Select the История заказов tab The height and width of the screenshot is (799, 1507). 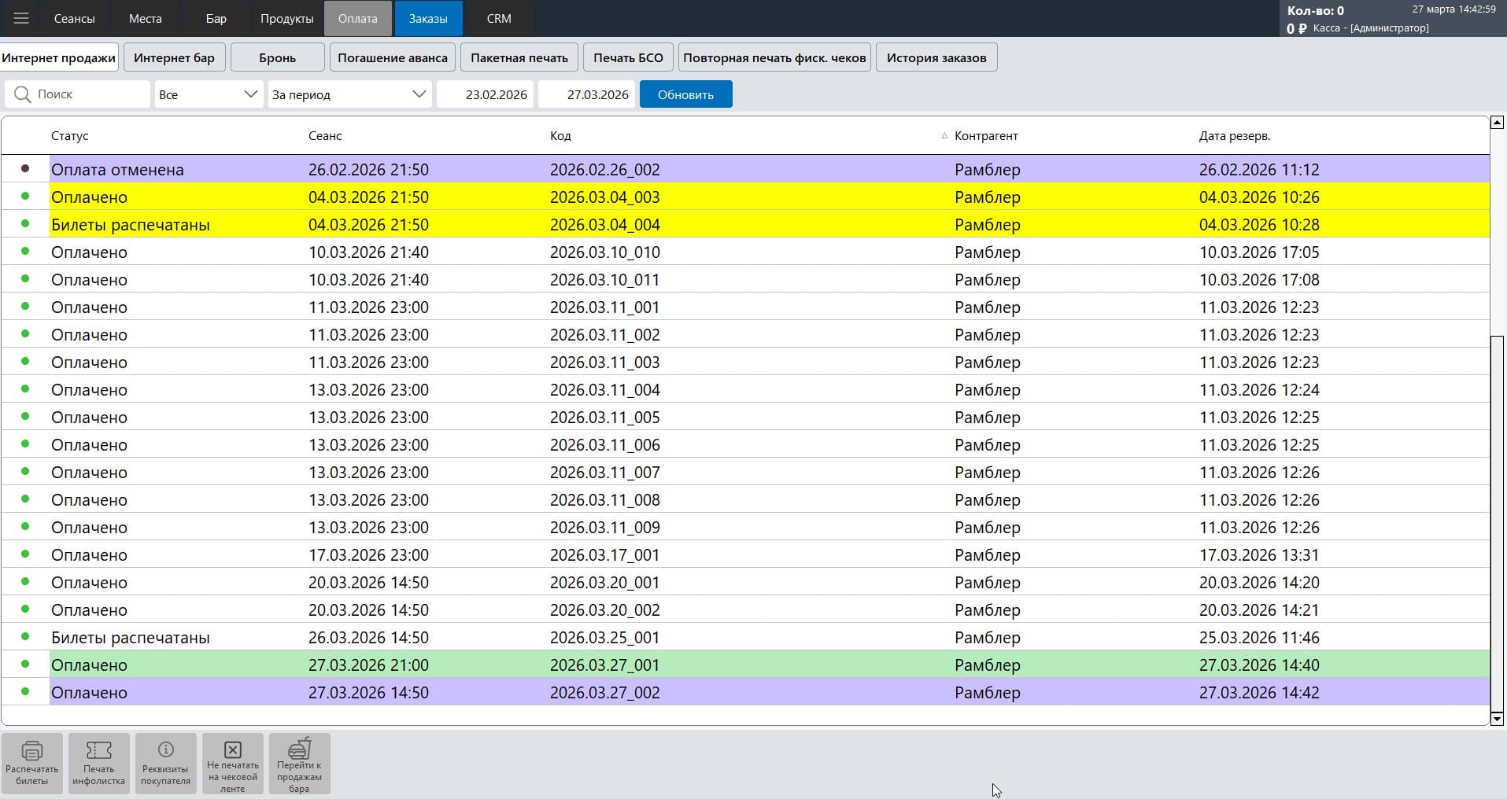[x=936, y=57]
